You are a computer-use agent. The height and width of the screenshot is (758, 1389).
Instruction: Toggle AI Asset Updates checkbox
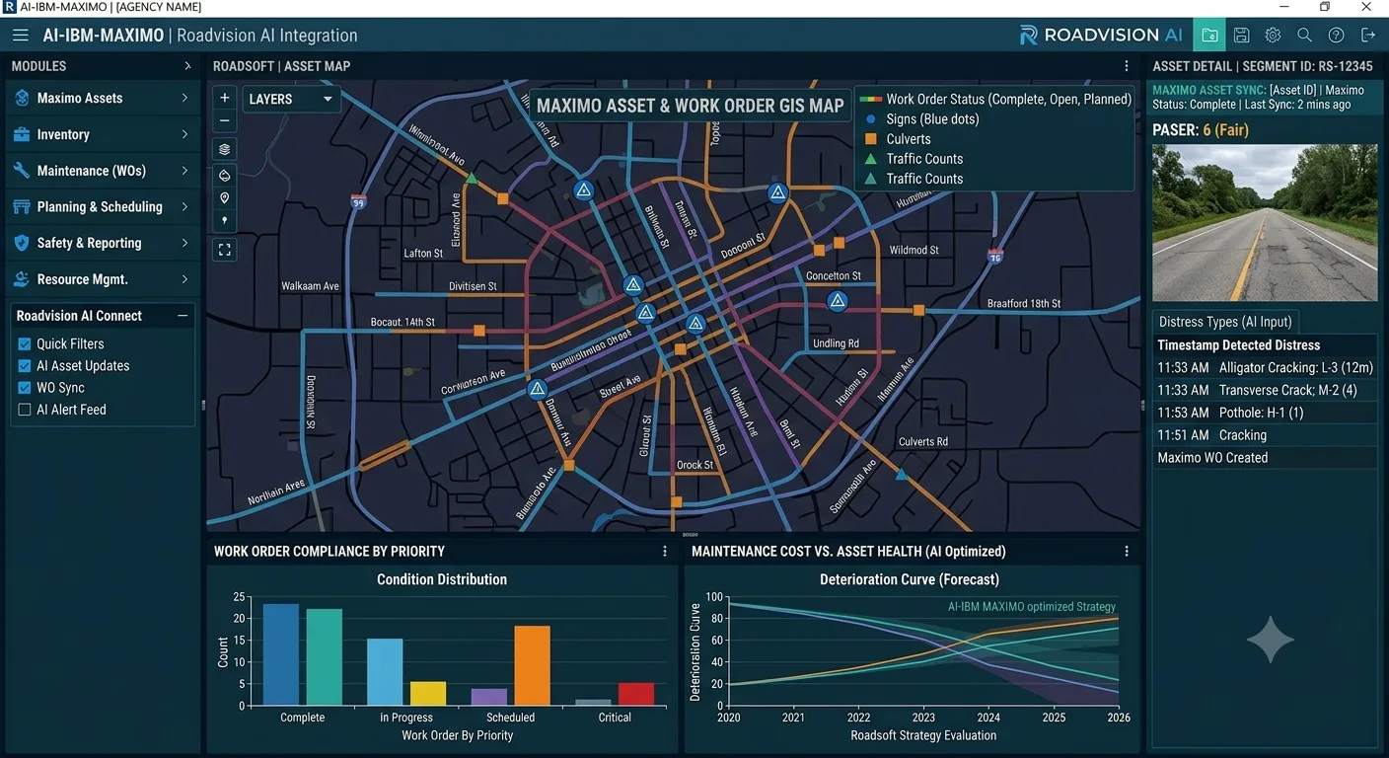click(x=25, y=366)
